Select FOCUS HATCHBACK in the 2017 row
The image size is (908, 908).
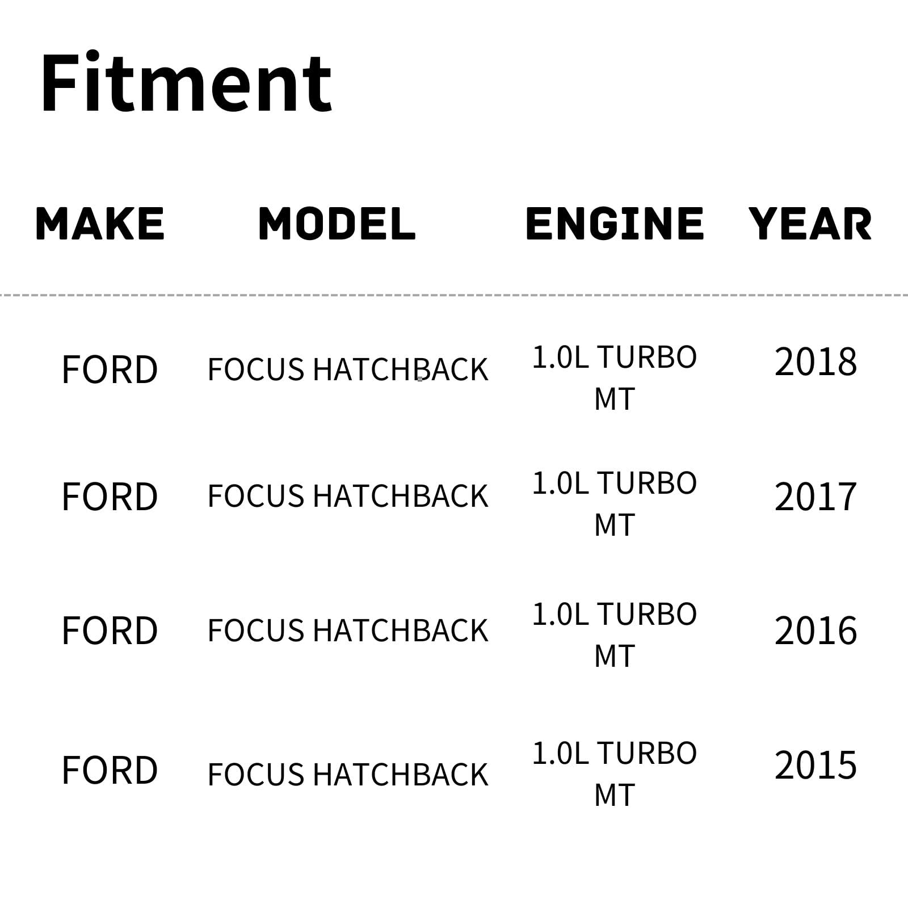click(348, 497)
